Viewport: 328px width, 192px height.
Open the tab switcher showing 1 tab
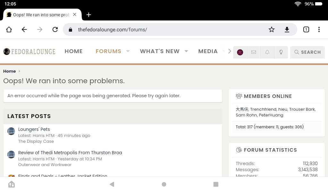point(306,29)
